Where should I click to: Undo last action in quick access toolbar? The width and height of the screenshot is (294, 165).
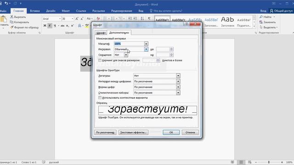pyautogui.click(x=6, y=3)
